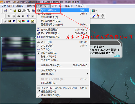The width and height of the screenshot is (135, 104).
Task: Choose 左へ90度回転(L) from the menu
Action: point(63,30)
